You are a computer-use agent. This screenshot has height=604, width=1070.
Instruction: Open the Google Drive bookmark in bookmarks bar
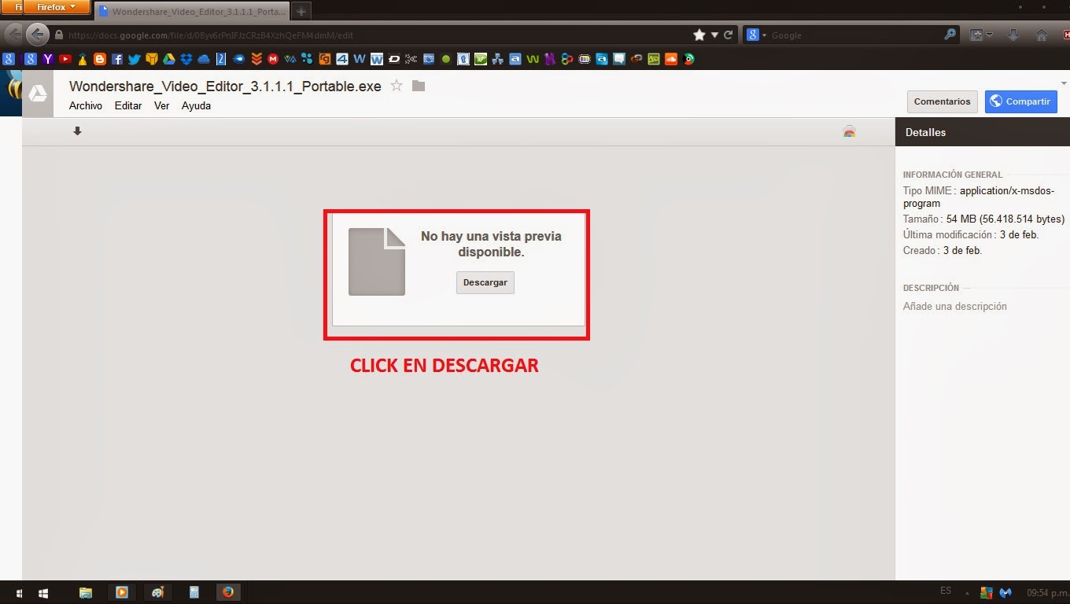coord(169,59)
